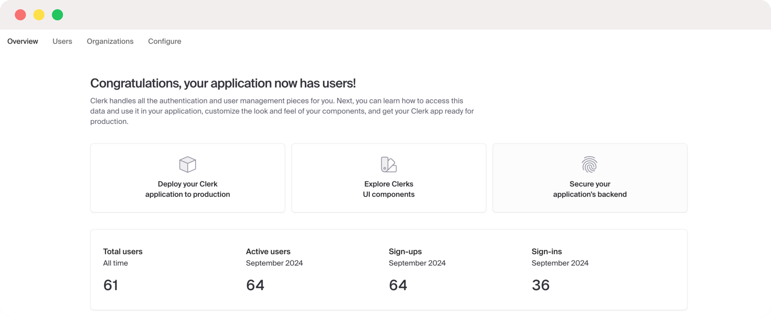Maximize the window using the green button
The width and height of the screenshot is (771, 317).
click(x=57, y=15)
